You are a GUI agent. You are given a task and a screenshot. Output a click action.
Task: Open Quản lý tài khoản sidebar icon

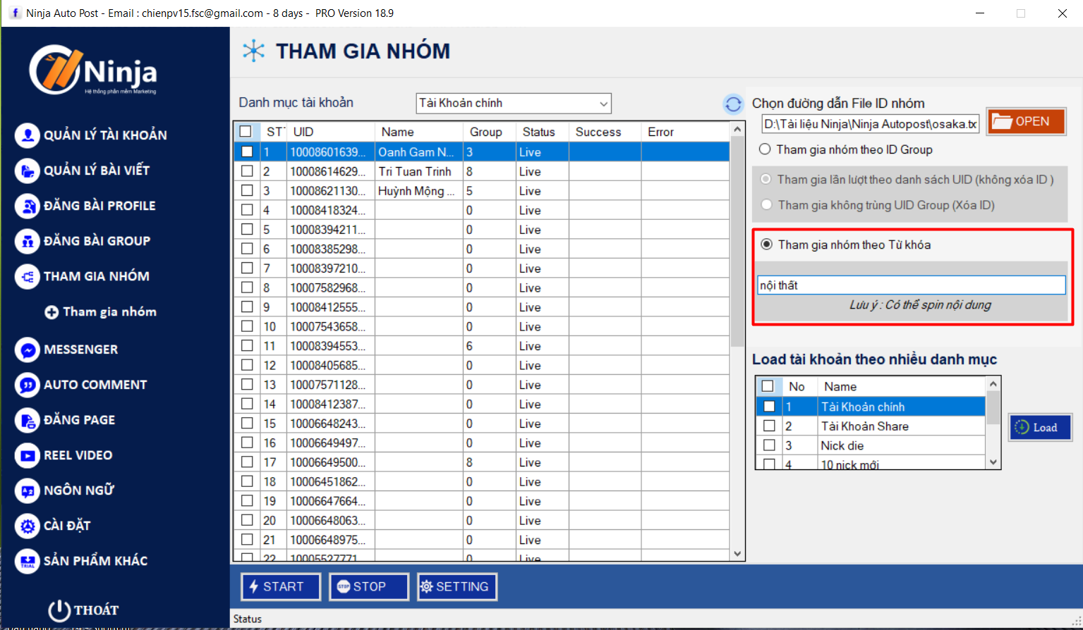[27, 135]
